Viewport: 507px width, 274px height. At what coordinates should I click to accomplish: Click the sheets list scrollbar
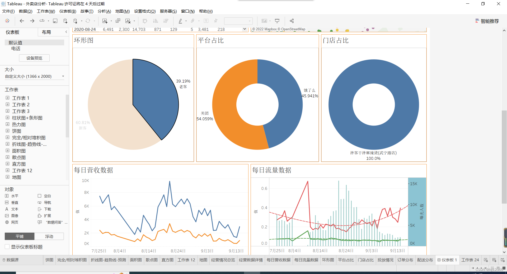pyautogui.click(x=67, y=116)
